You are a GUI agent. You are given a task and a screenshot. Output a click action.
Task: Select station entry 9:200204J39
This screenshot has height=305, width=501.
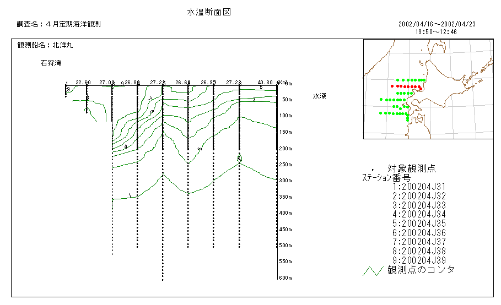click(418, 260)
